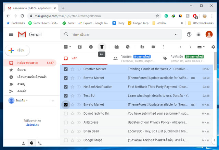Click the Delete trash icon in toolbar
The width and height of the screenshot is (219, 150).
pos(102,47)
